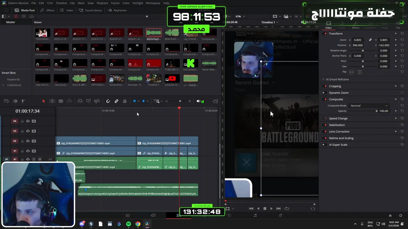
Task: Click the Zoom X value field
Action: (x=358, y=40)
